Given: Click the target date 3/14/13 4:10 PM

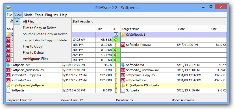Looking at the screenshot, I should 188,70.
